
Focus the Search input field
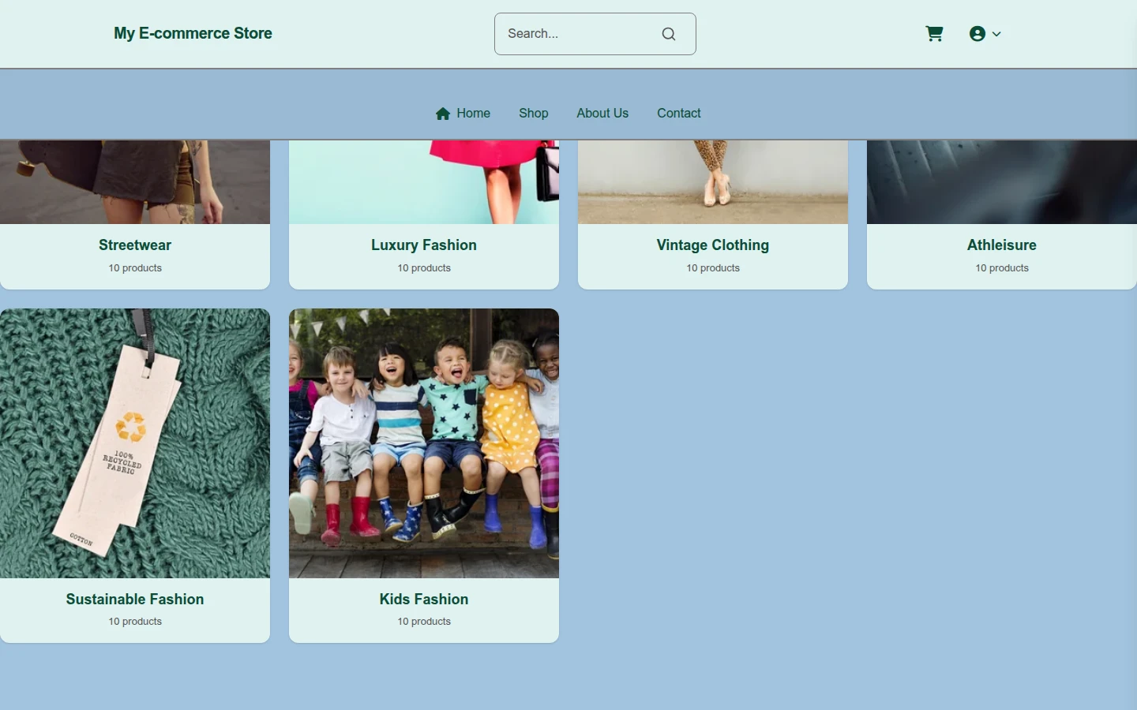click(595, 34)
